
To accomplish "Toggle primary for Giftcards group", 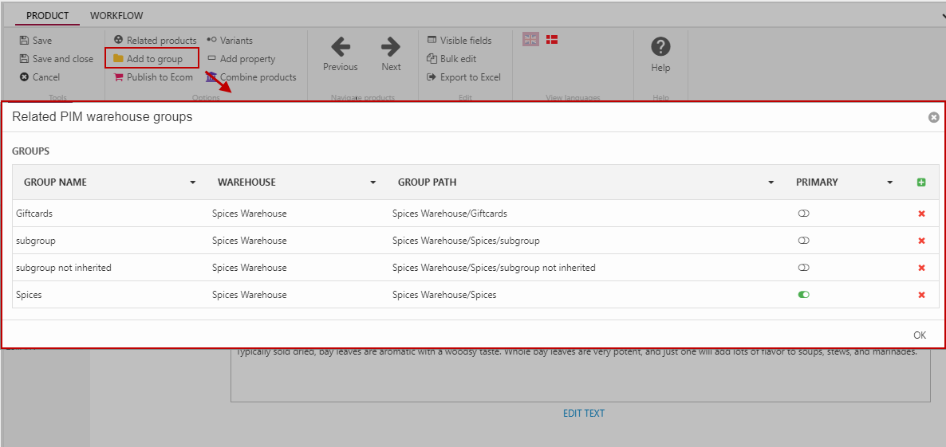I will click(x=803, y=214).
